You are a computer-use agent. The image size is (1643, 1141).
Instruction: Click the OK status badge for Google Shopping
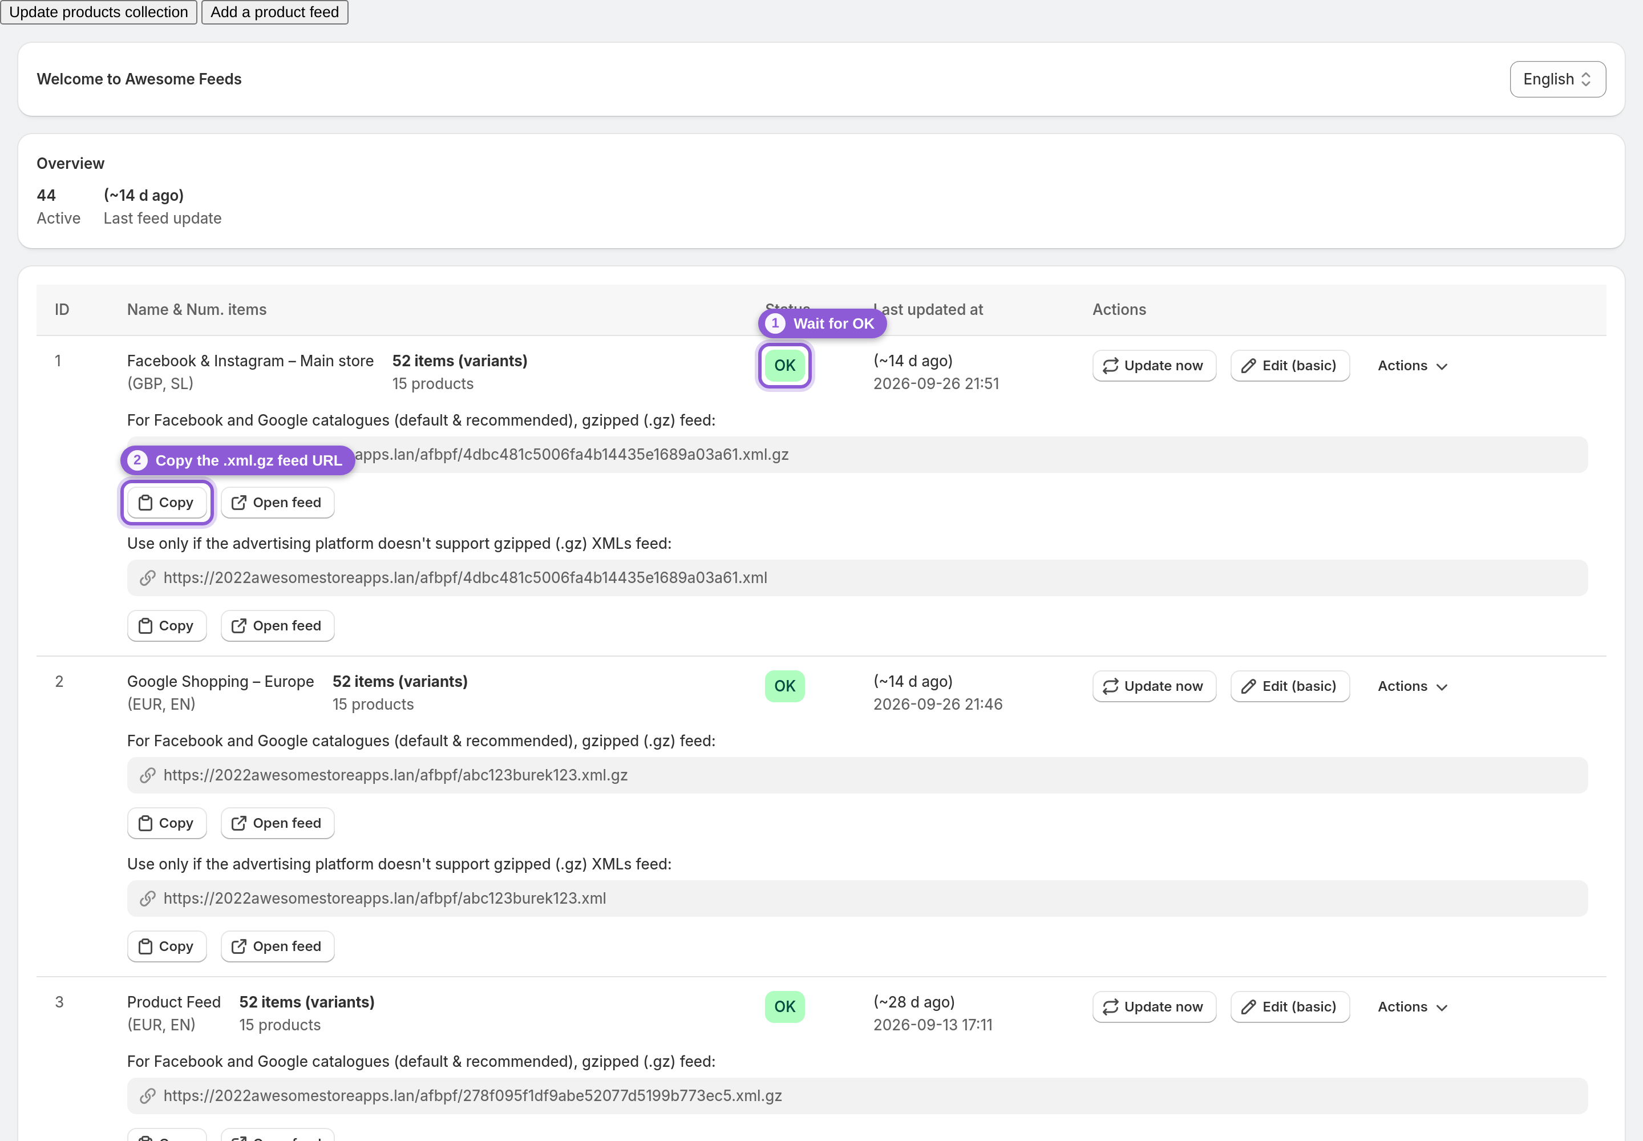784,686
